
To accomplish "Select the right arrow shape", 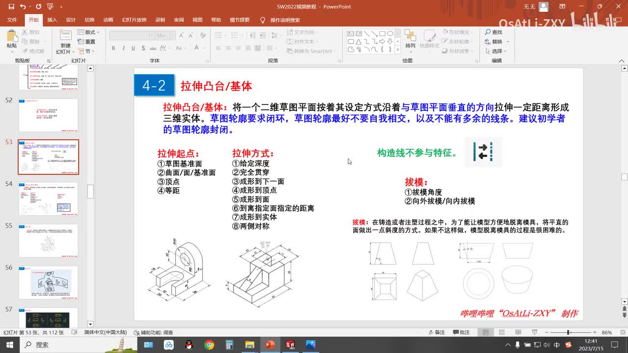I will pyautogui.click(x=382, y=42).
